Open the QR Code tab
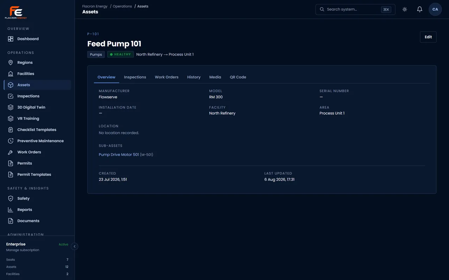Screen dimensions: 449x280 (x=238, y=77)
